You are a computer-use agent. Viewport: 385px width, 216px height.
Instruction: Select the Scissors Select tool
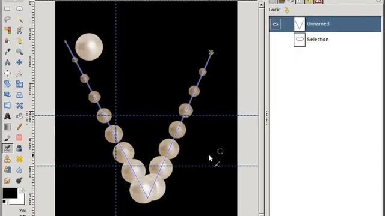click(x=19, y=31)
